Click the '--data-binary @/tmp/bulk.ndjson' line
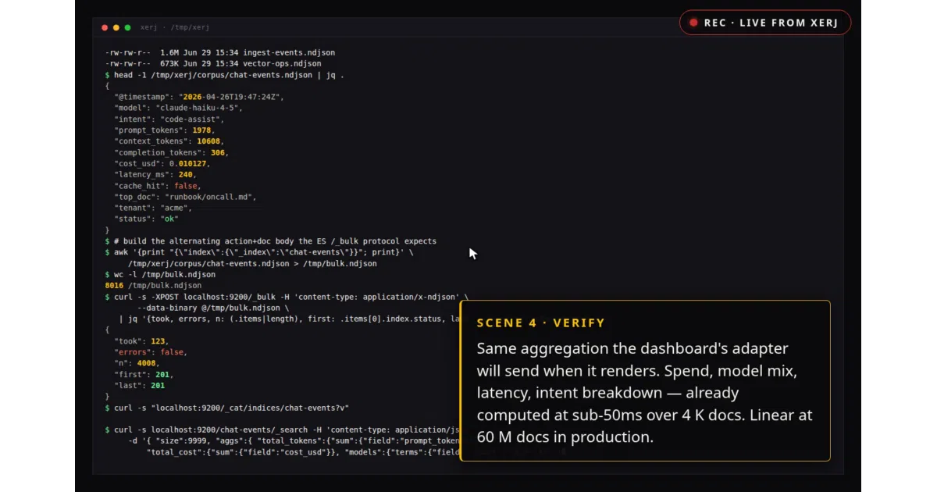The width and height of the screenshot is (937, 492). [213, 308]
